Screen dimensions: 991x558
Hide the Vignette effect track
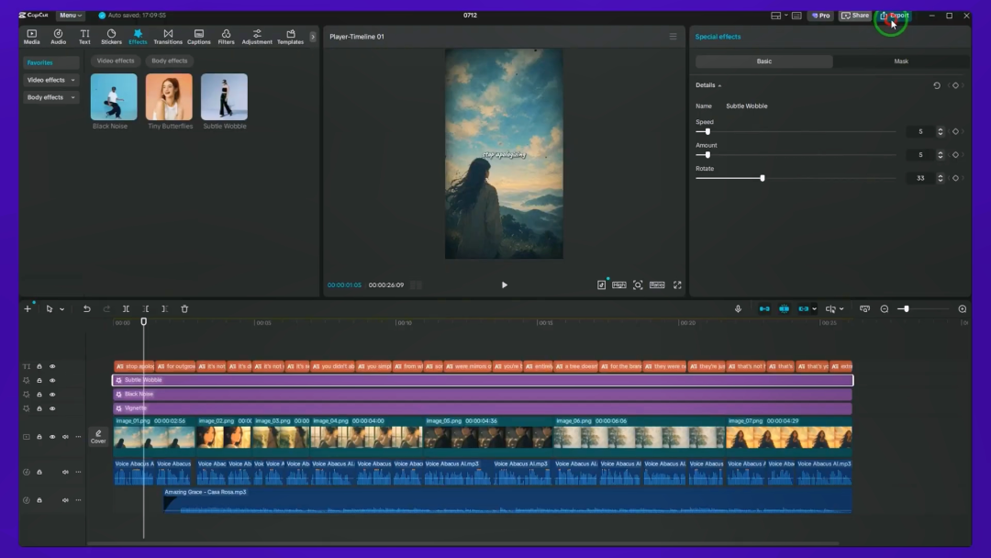coord(52,408)
